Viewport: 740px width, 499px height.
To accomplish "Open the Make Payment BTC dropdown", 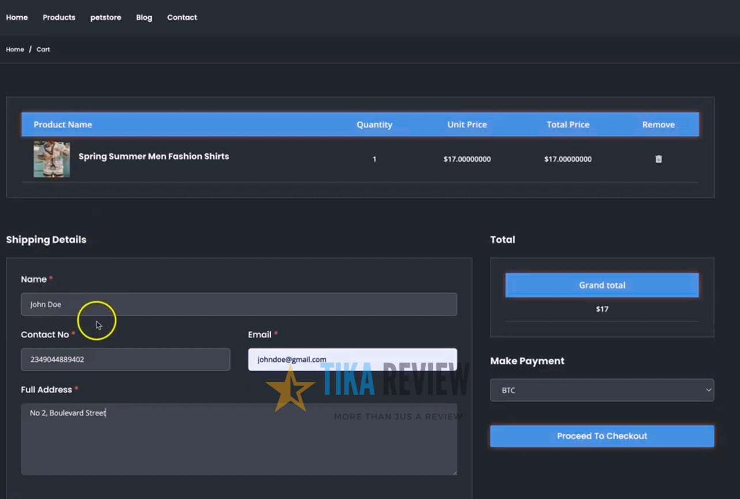I will pyautogui.click(x=602, y=390).
